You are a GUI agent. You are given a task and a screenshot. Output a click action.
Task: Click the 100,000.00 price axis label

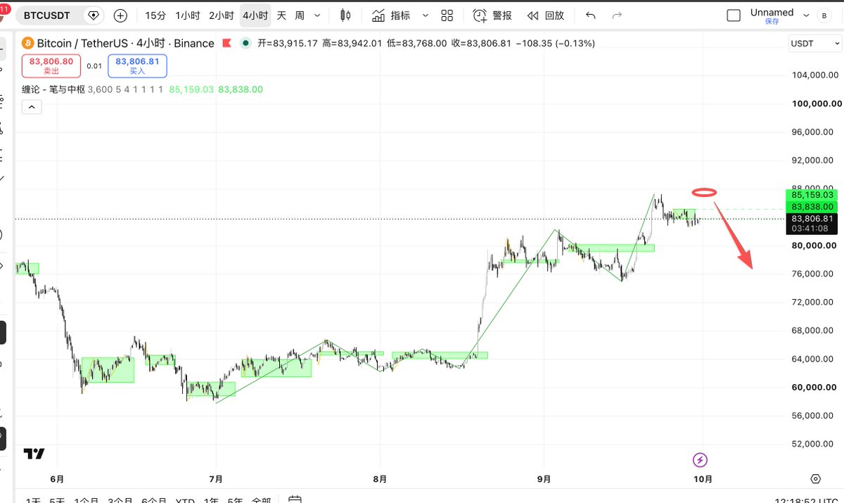816,103
